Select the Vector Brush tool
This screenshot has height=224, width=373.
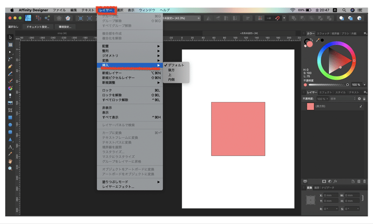point(10,81)
